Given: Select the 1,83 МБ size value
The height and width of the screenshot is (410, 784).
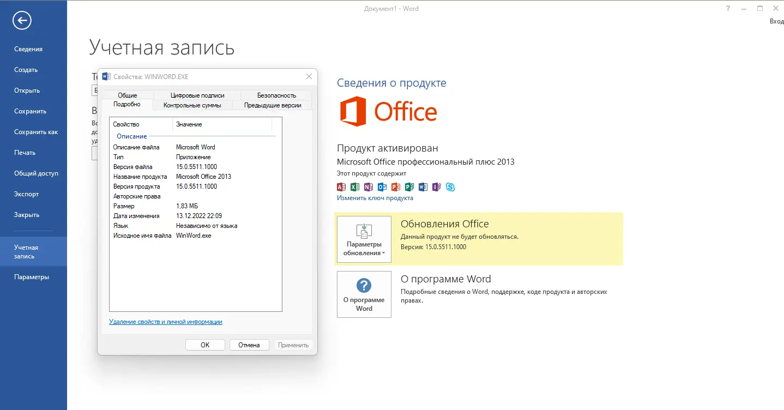Looking at the screenshot, I should (x=187, y=206).
